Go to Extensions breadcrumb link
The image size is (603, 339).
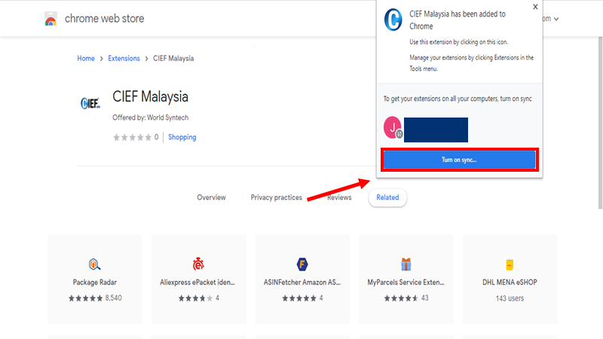tap(124, 59)
